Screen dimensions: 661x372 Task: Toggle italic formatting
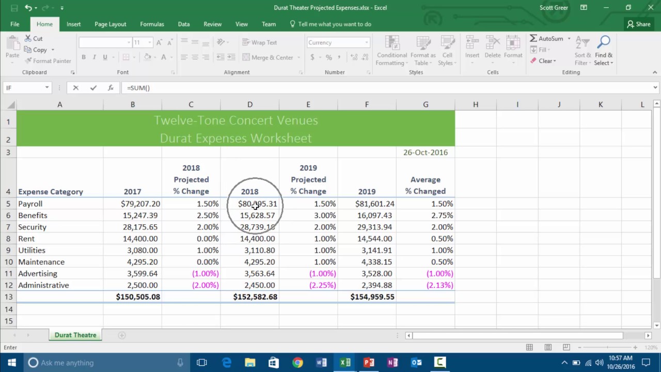[x=94, y=57]
